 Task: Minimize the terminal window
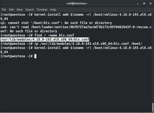click(138, 4)
